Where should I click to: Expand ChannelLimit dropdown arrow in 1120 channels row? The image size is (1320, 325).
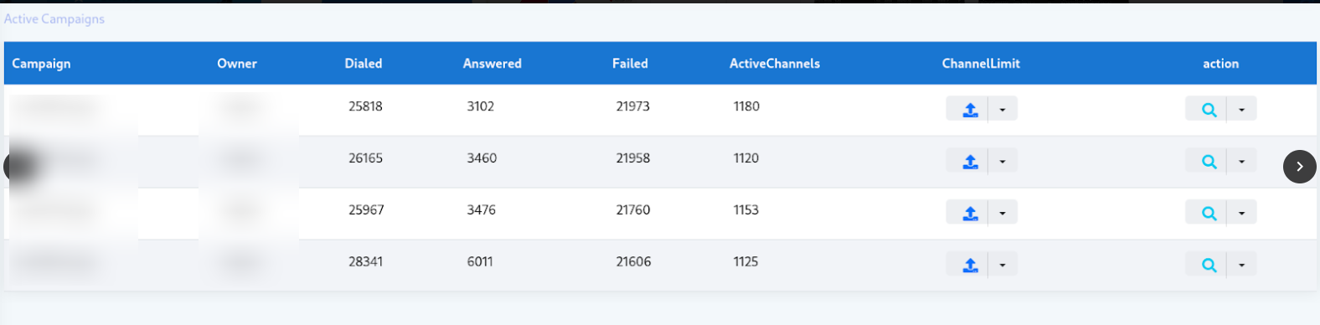tap(1003, 161)
